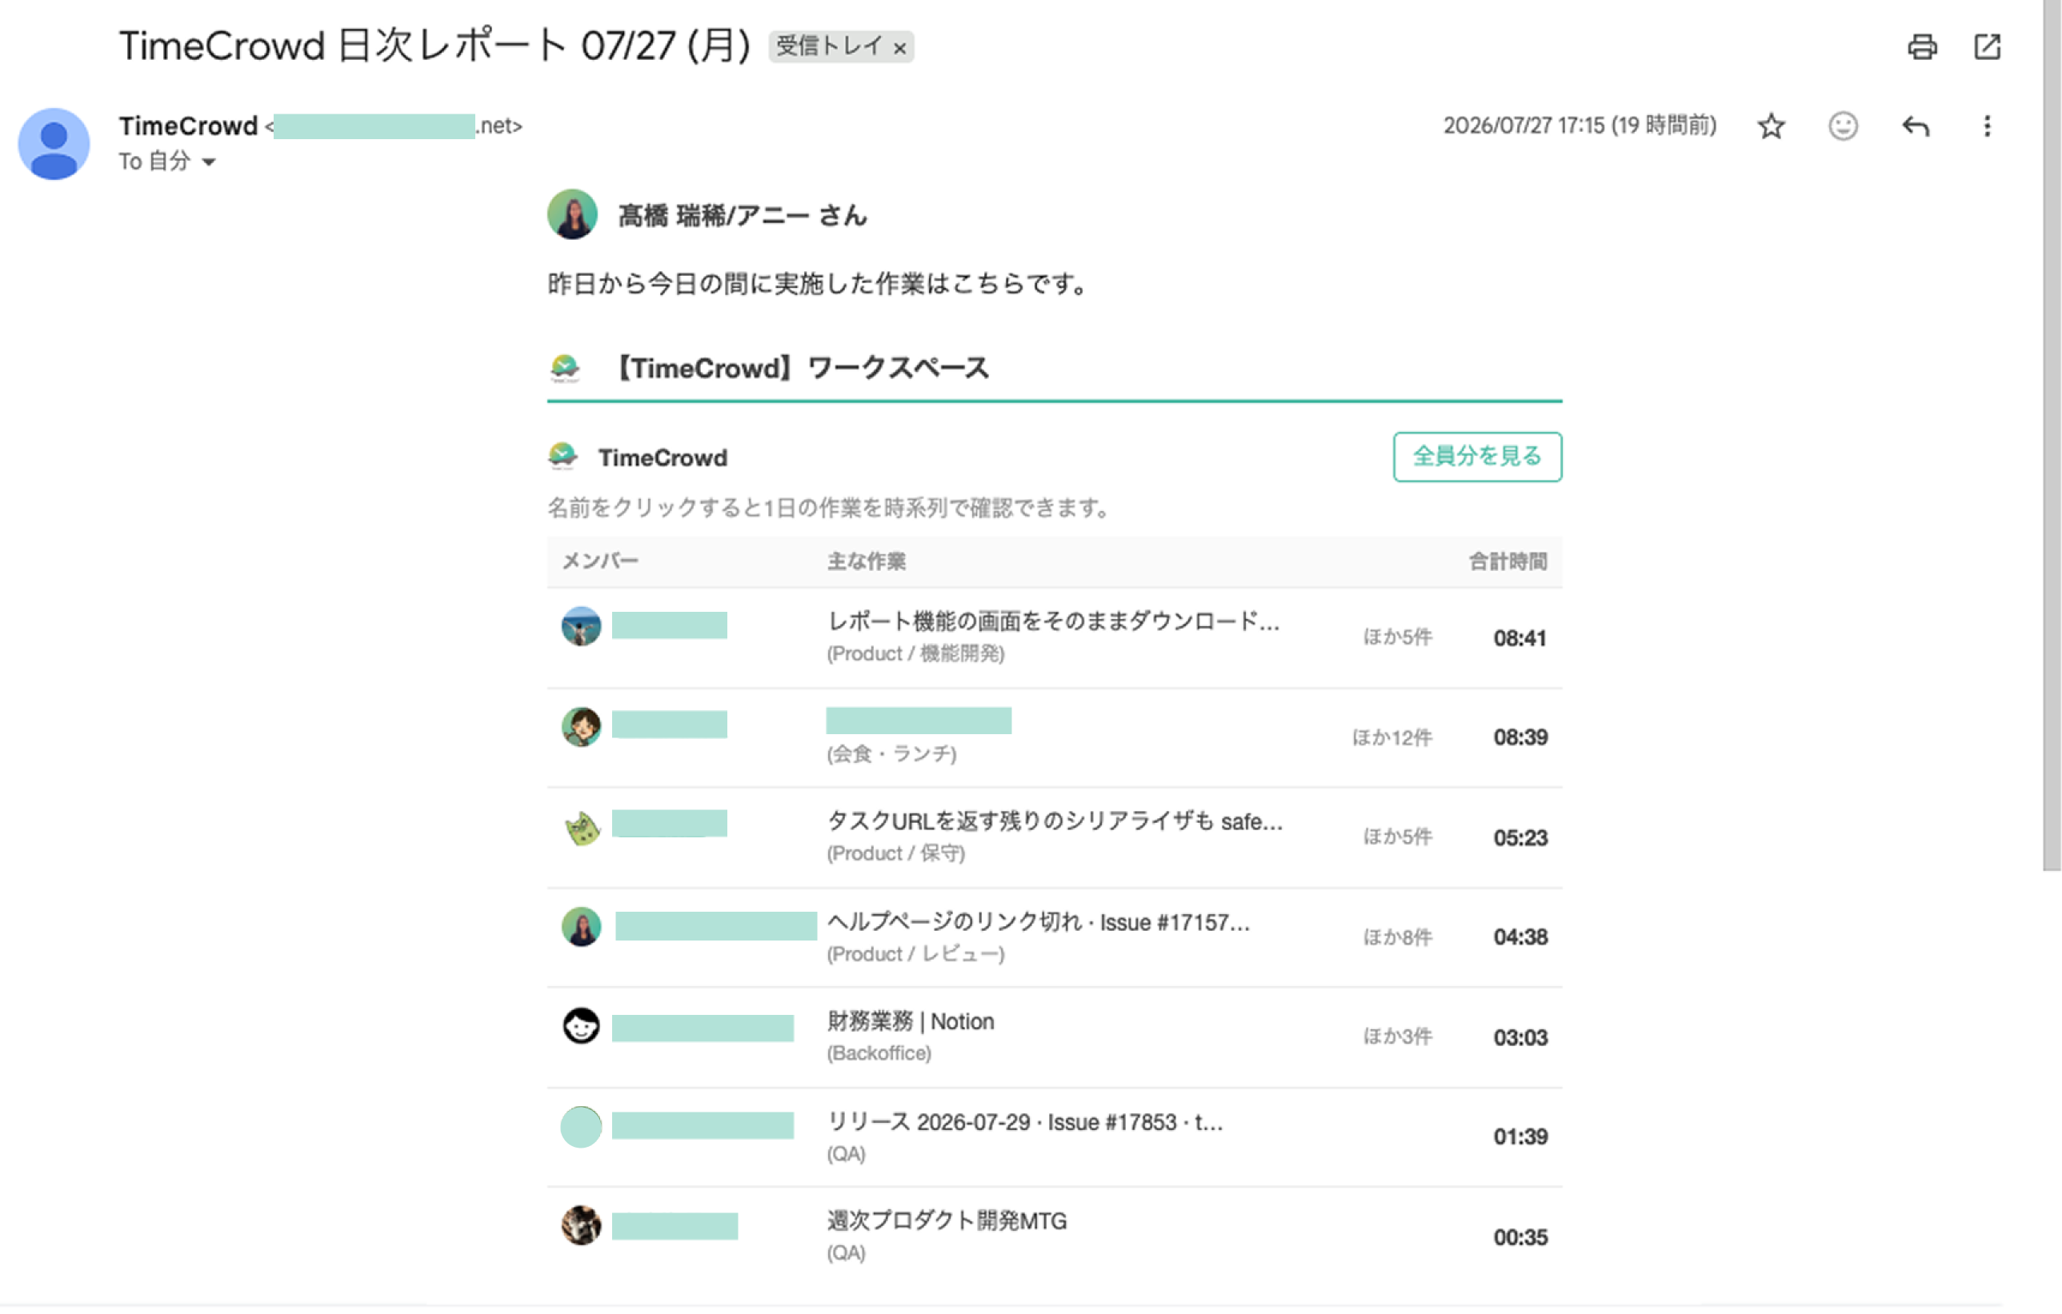
Task: Select the task 週次プロダクト開発MTG
Action: point(947,1220)
